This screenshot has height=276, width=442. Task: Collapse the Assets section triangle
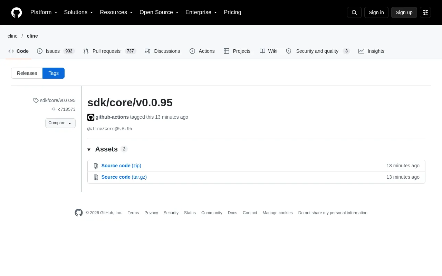pyautogui.click(x=89, y=150)
